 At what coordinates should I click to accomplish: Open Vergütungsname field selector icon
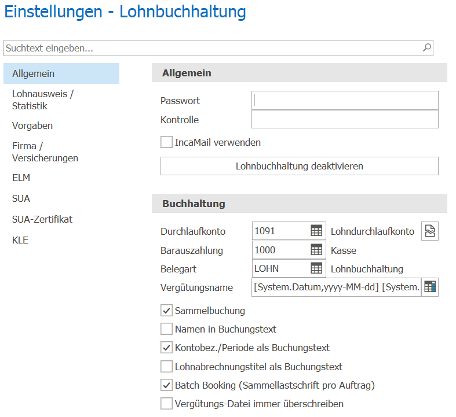(x=430, y=287)
